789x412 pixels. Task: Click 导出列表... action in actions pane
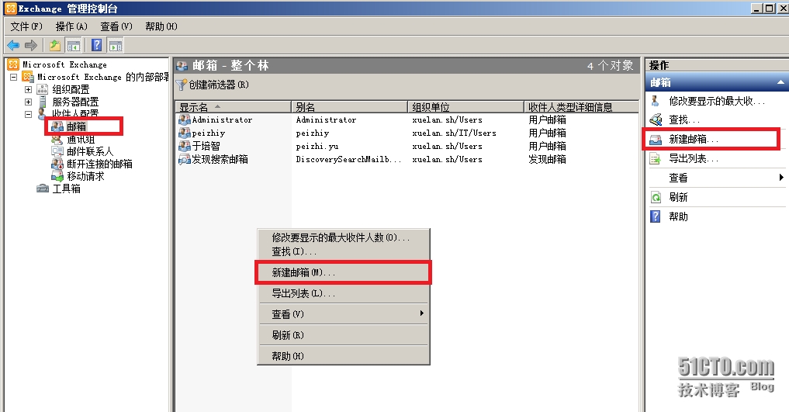694,158
